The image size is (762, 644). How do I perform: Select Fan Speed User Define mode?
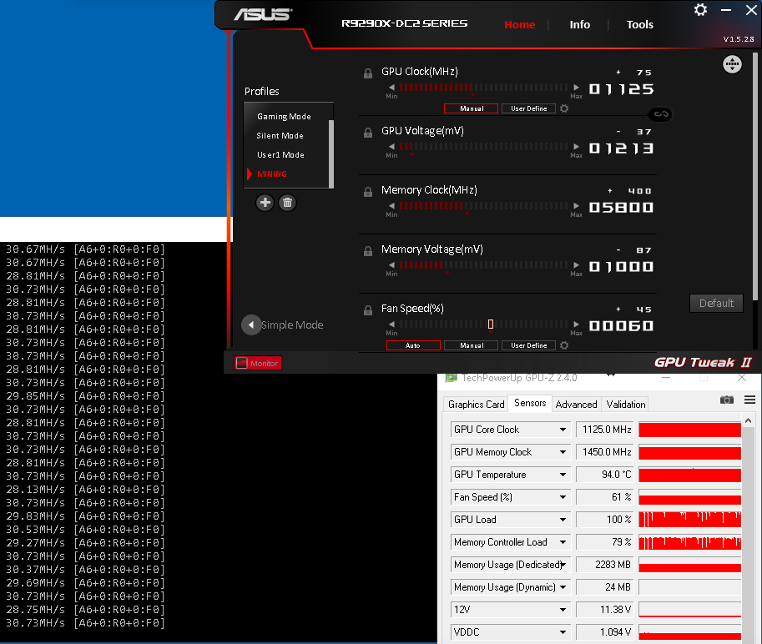(x=528, y=345)
